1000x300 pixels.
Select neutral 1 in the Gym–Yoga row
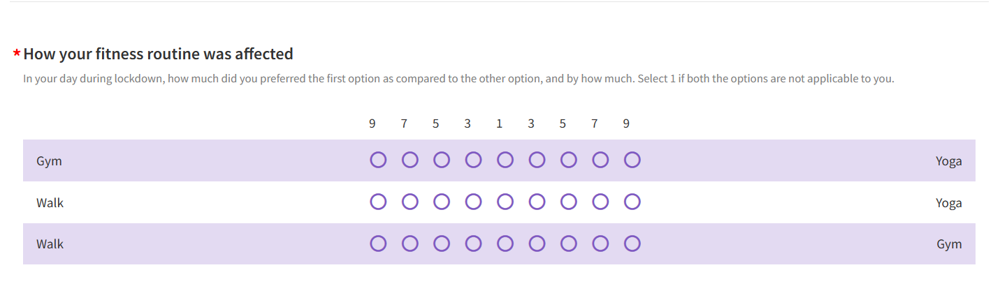[x=505, y=160]
